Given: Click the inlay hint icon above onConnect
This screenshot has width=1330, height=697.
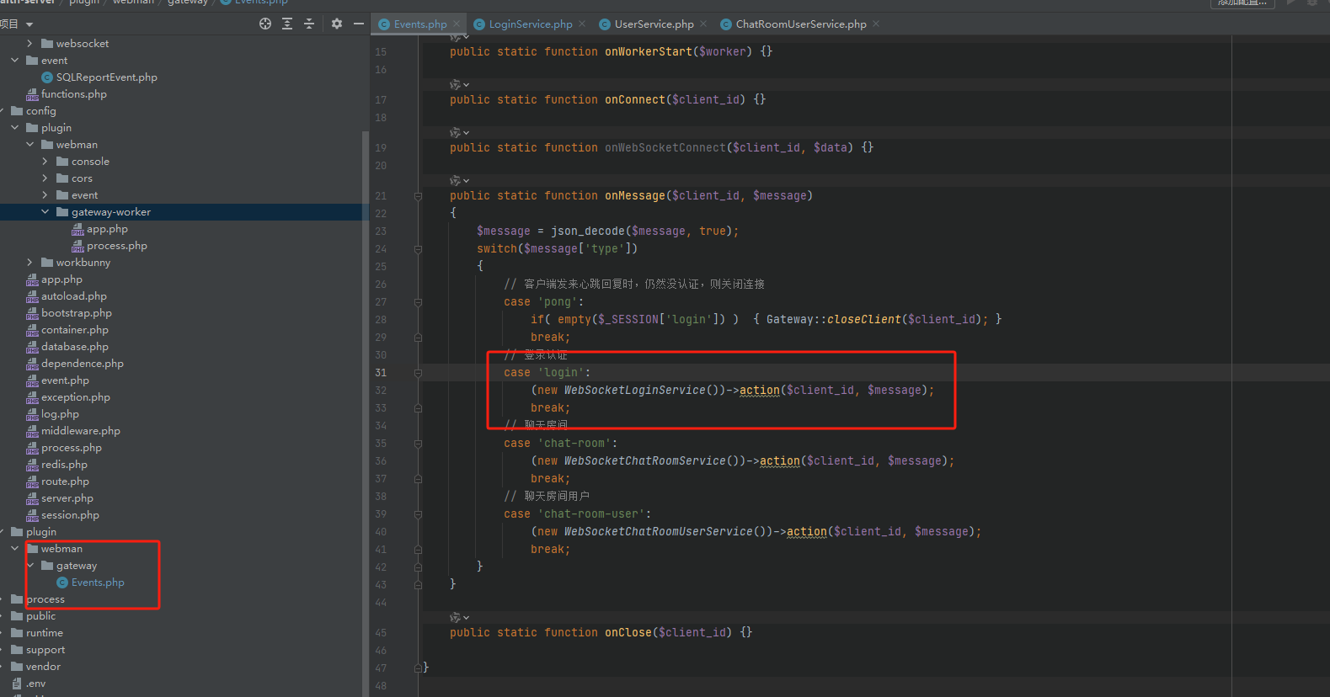Looking at the screenshot, I should click(x=459, y=85).
